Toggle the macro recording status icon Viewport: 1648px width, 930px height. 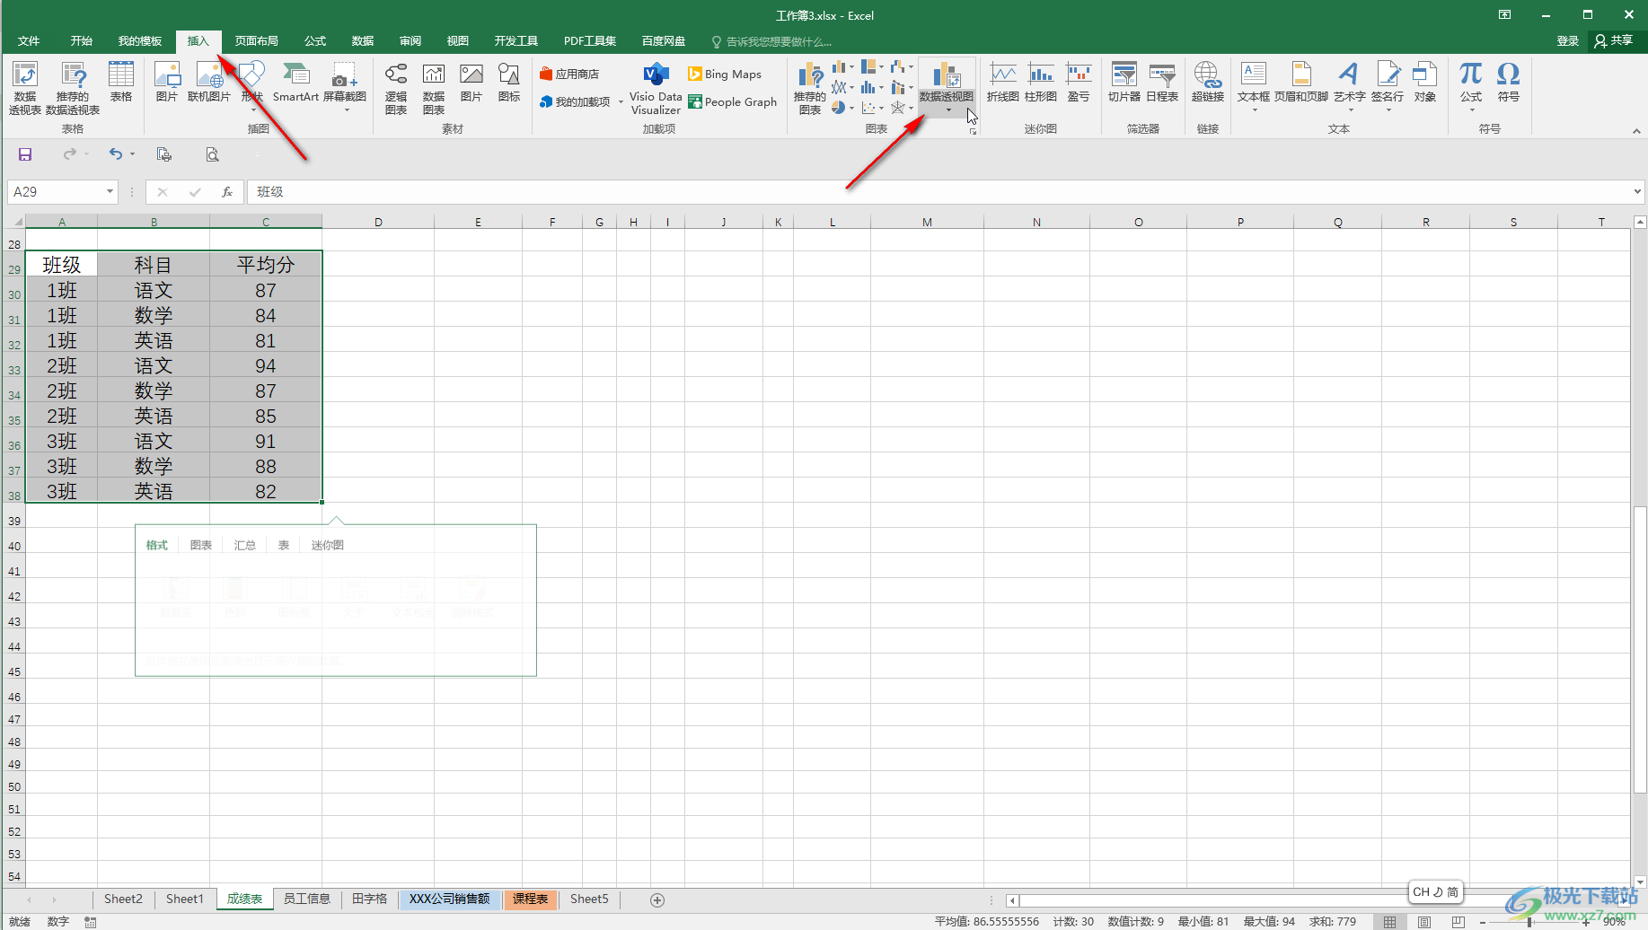click(91, 922)
